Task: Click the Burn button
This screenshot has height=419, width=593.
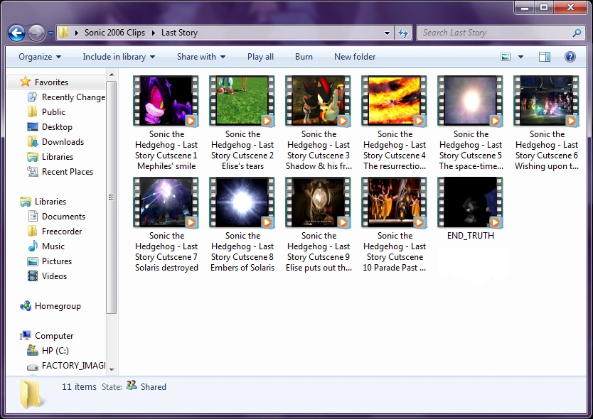Action: (304, 57)
